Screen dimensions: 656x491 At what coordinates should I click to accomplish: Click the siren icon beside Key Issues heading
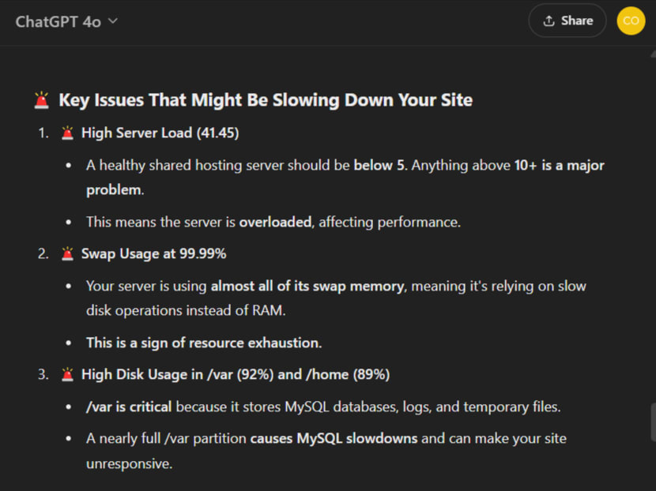41,100
